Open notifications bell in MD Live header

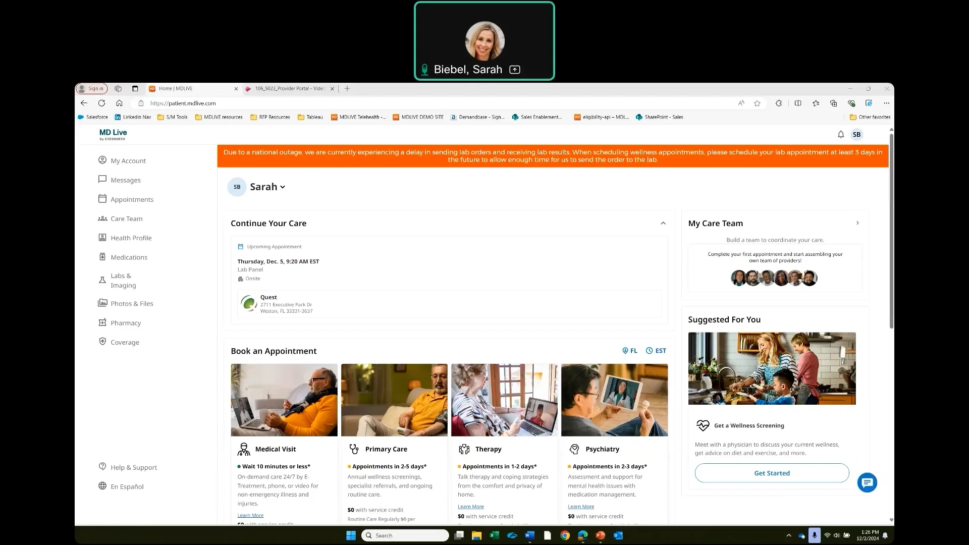(841, 134)
